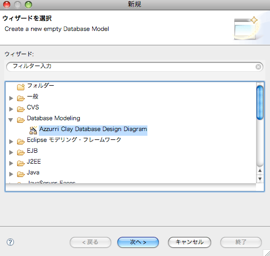Select the フォルダー wizard entry

pos(40,86)
